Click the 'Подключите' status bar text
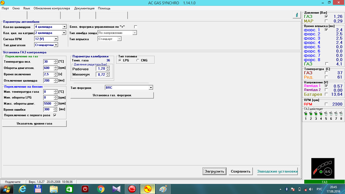345x194 pixels. [13, 182]
